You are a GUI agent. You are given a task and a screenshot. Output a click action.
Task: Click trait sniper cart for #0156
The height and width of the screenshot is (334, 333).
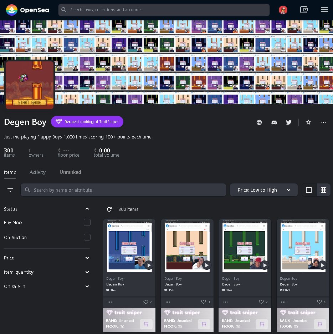coord(204,324)
